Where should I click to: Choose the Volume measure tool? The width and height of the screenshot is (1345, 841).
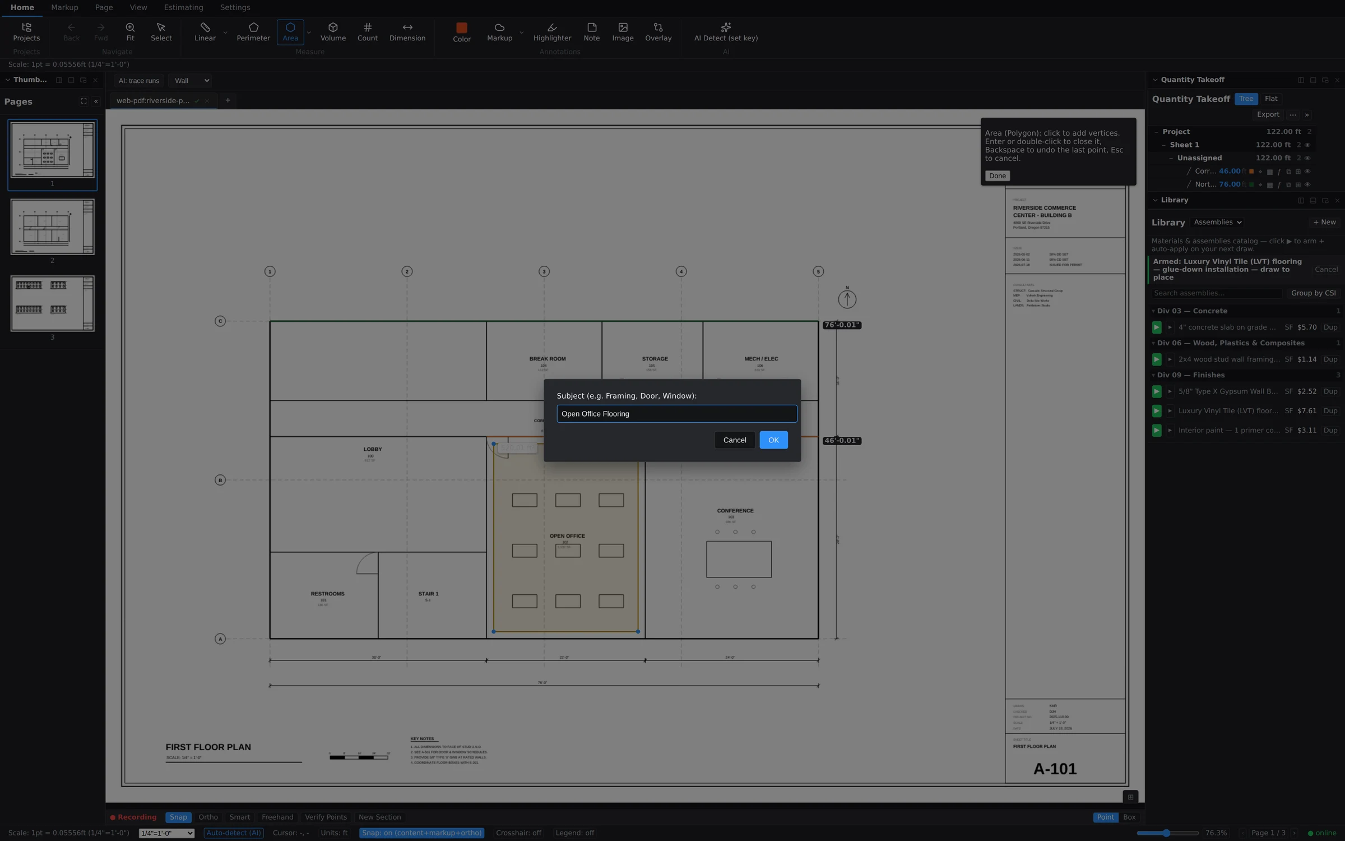[333, 32]
